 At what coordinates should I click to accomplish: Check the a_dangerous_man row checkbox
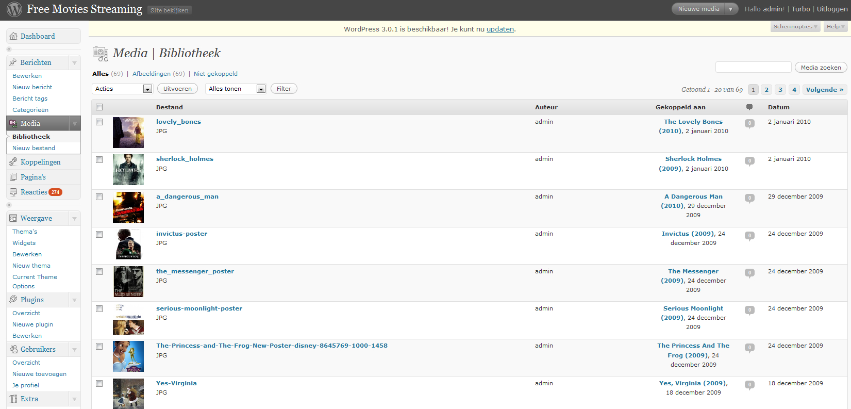tap(99, 197)
